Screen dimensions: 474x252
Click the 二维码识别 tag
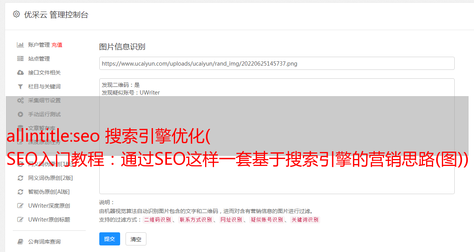[x=157, y=220]
